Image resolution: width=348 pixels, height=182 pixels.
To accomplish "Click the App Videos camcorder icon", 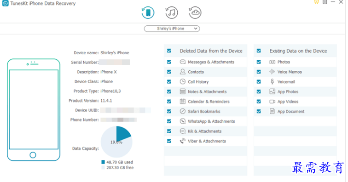I will (273, 101).
